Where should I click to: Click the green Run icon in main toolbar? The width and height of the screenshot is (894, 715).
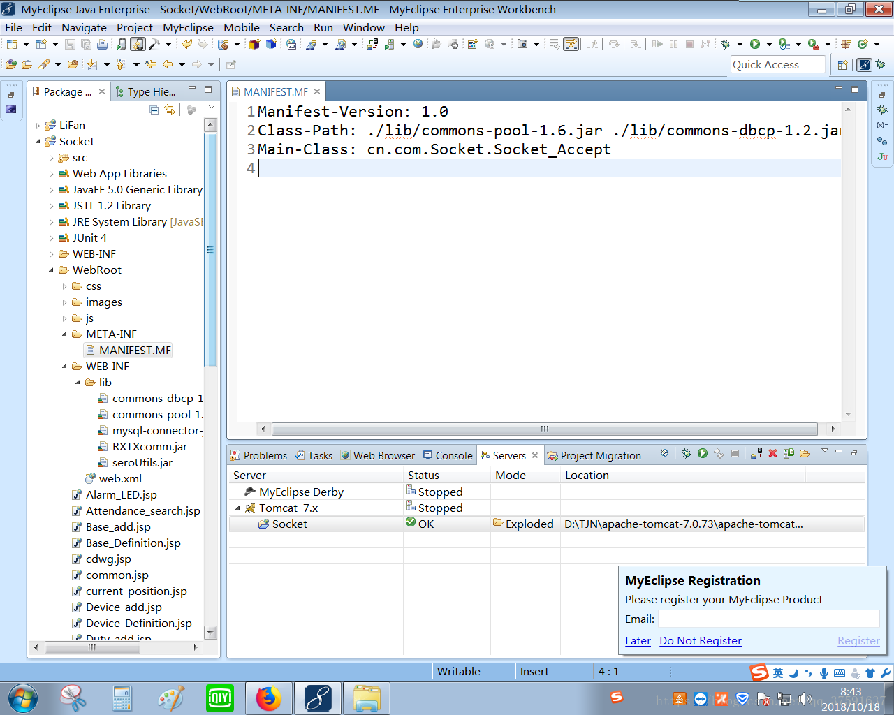click(x=755, y=44)
